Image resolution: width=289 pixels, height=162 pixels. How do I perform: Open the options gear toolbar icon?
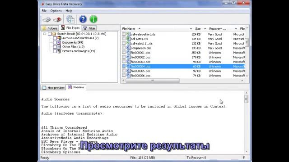coord(70,19)
